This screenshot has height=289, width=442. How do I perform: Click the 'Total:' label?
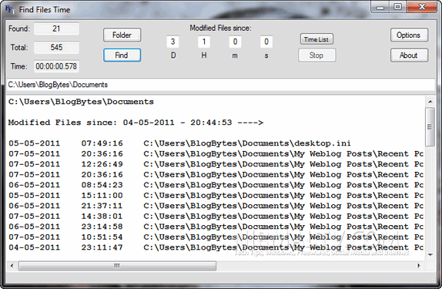19,48
